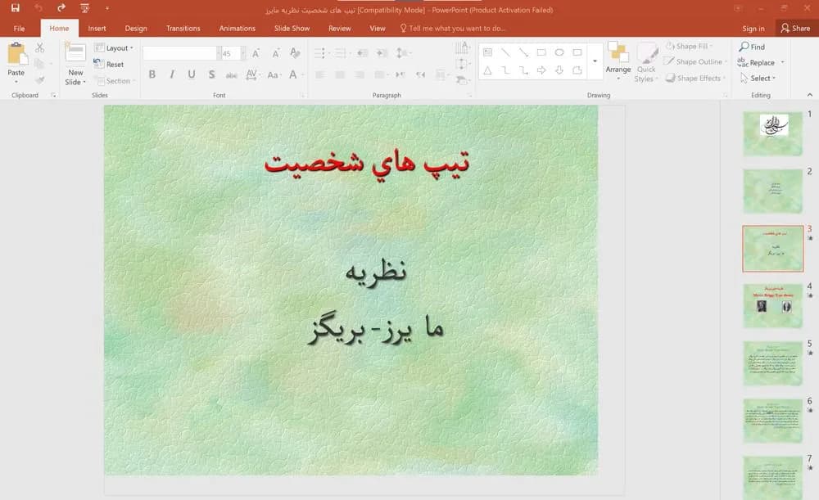Clear all formatting icon

point(295,53)
